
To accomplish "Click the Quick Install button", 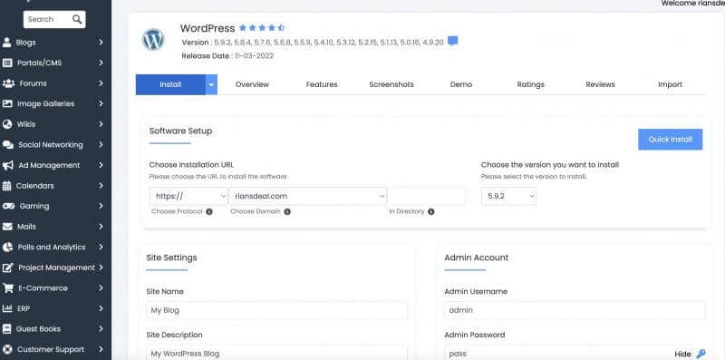I will coord(670,140).
